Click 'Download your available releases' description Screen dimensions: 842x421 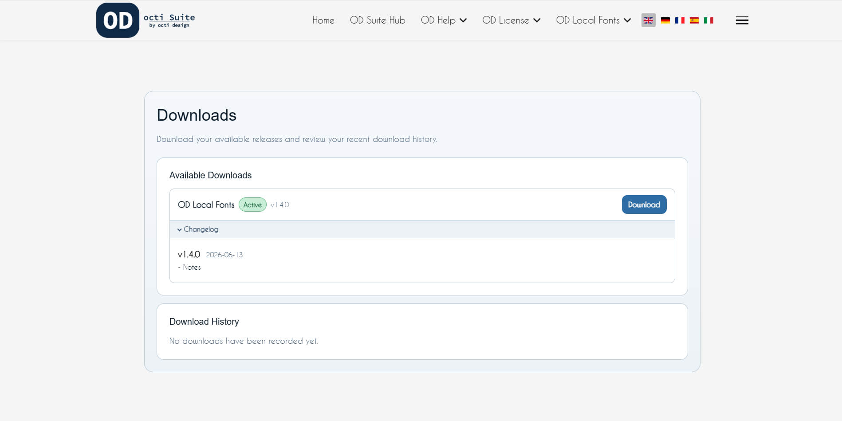(297, 139)
